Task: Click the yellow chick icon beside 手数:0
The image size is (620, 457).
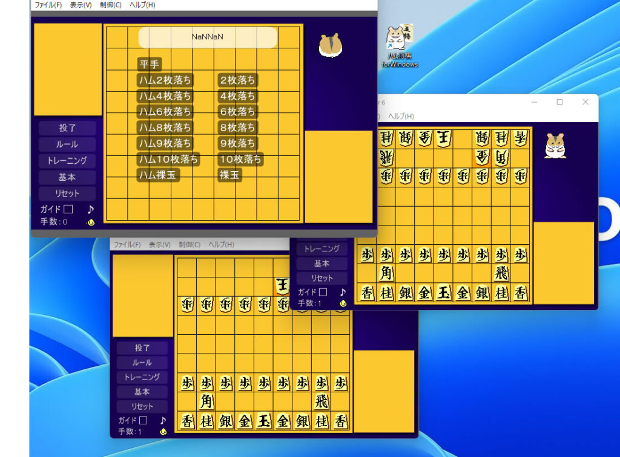Action: 91,222
